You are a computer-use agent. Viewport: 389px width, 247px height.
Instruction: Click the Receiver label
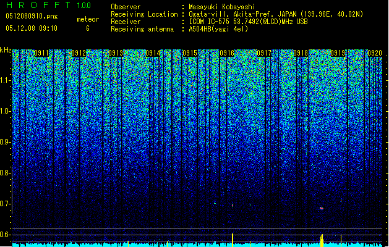click(x=126, y=22)
